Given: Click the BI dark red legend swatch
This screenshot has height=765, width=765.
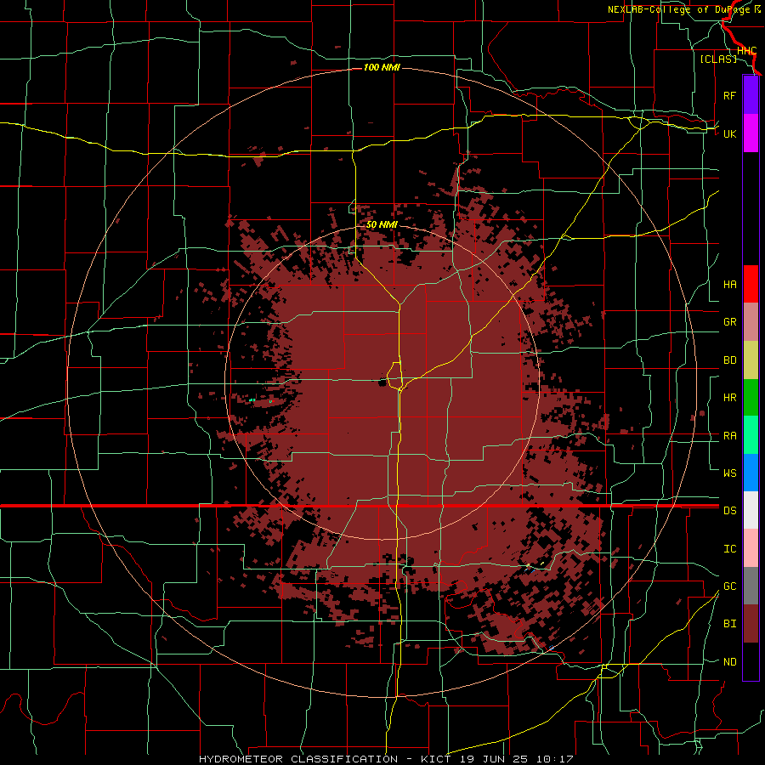Looking at the screenshot, I should [x=751, y=624].
